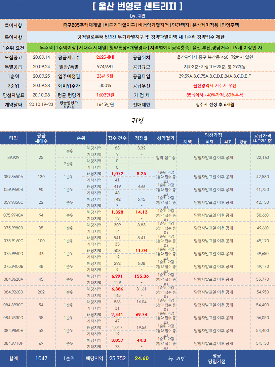This screenshot has width=275, height=367.
Task: Click the 155.36 competition ratio
Action: point(141,276)
